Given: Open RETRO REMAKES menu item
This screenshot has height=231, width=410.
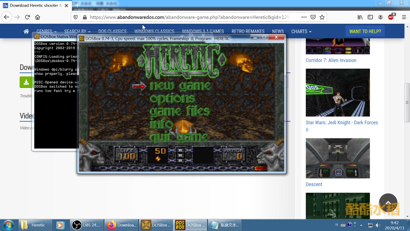Looking at the screenshot, I should [x=248, y=31].
